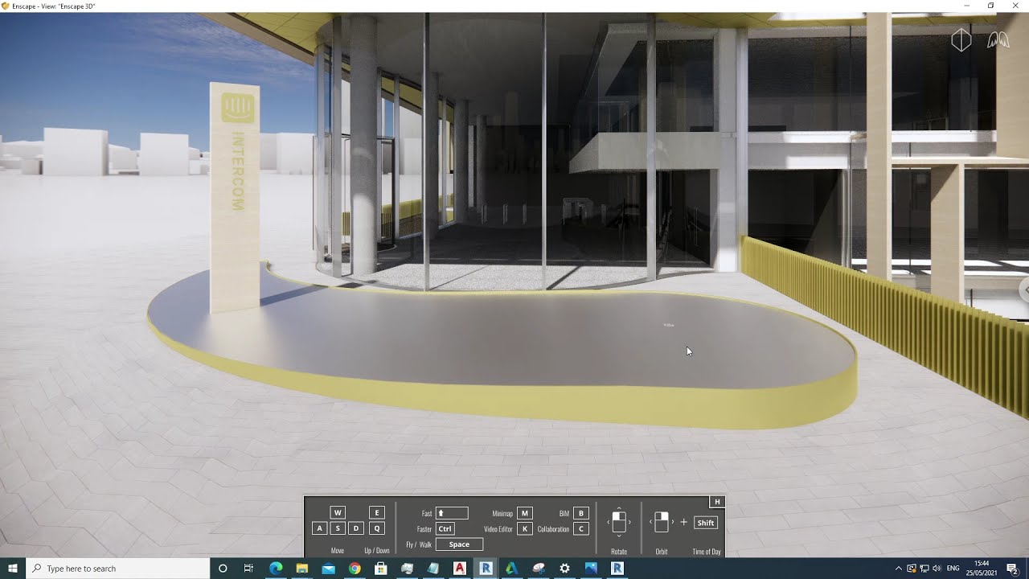Click the taskbar search box

pyautogui.click(x=117, y=569)
